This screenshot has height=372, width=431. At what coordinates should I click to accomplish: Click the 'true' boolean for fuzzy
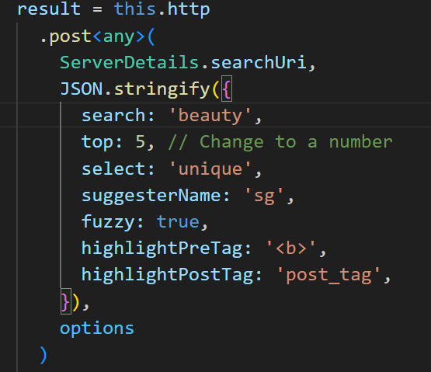pos(178,222)
